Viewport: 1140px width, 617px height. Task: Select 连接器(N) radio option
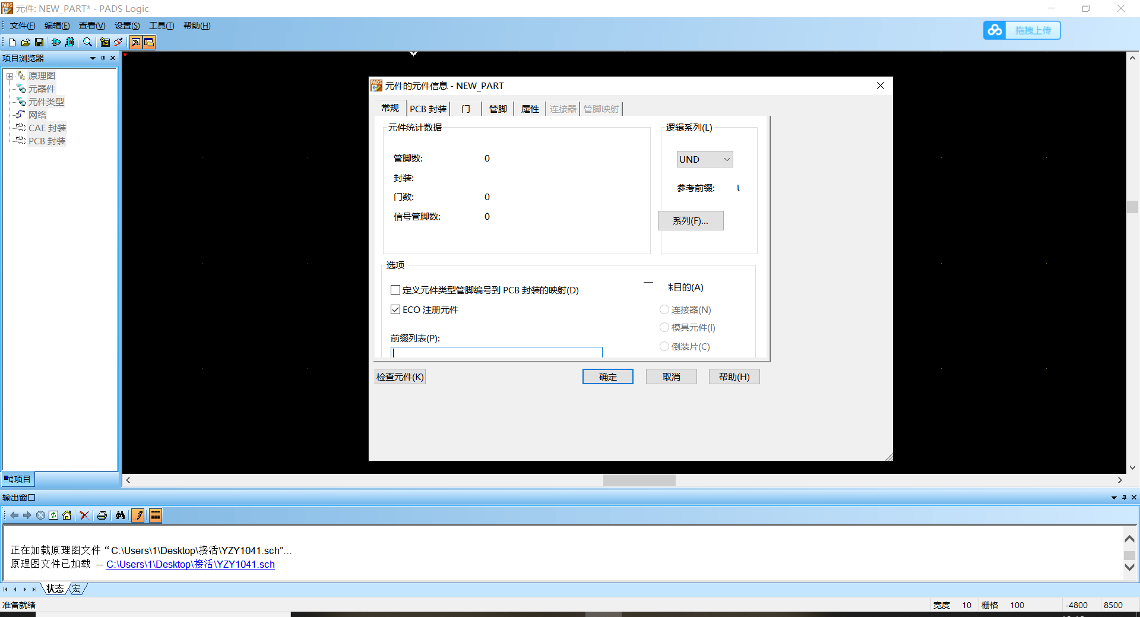[664, 309]
